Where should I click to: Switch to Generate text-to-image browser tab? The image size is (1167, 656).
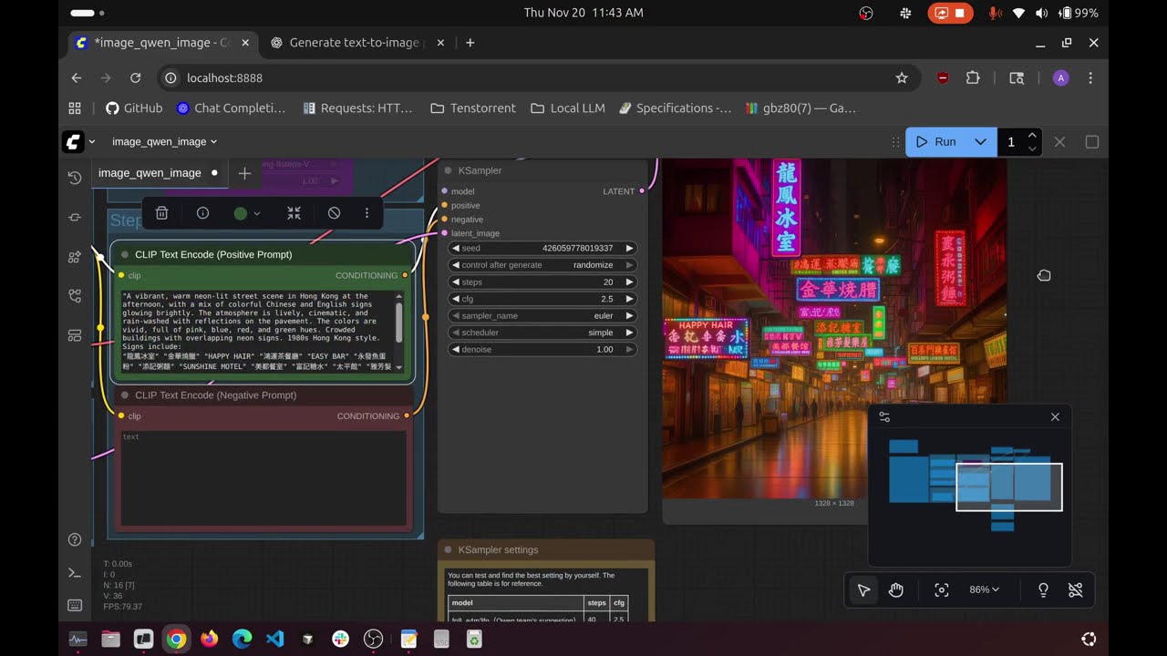(x=356, y=42)
